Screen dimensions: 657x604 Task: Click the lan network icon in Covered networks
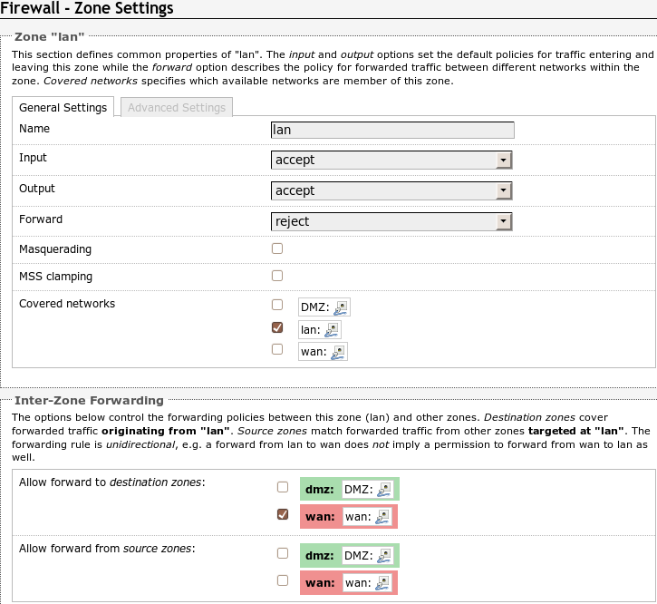pyautogui.click(x=333, y=330)
